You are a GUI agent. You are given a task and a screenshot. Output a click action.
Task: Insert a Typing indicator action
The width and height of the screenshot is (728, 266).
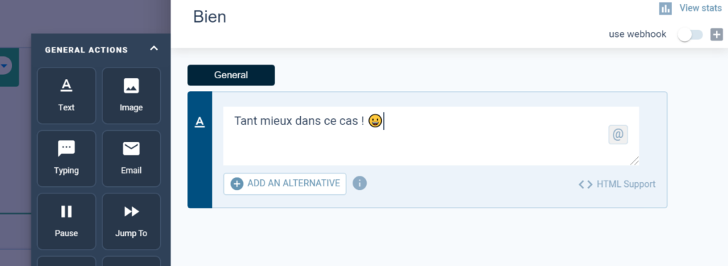[66, 159]
